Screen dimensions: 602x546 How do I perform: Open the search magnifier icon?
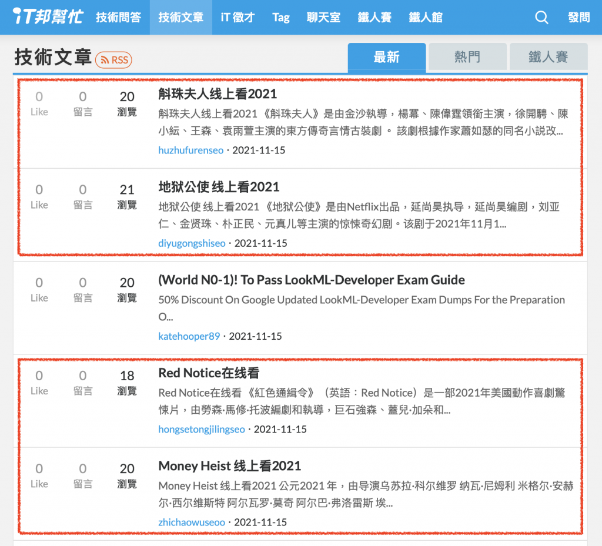(541, 17)
